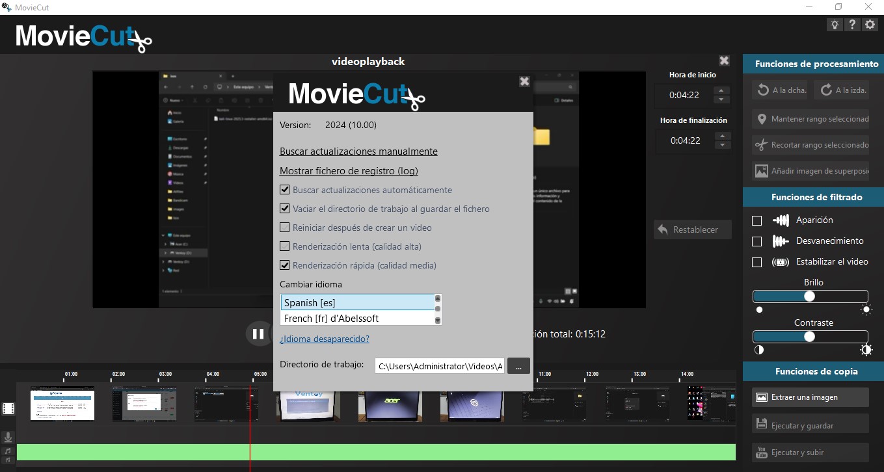Select the filmstrip track icon on left sidebar

tap(8, 408)
